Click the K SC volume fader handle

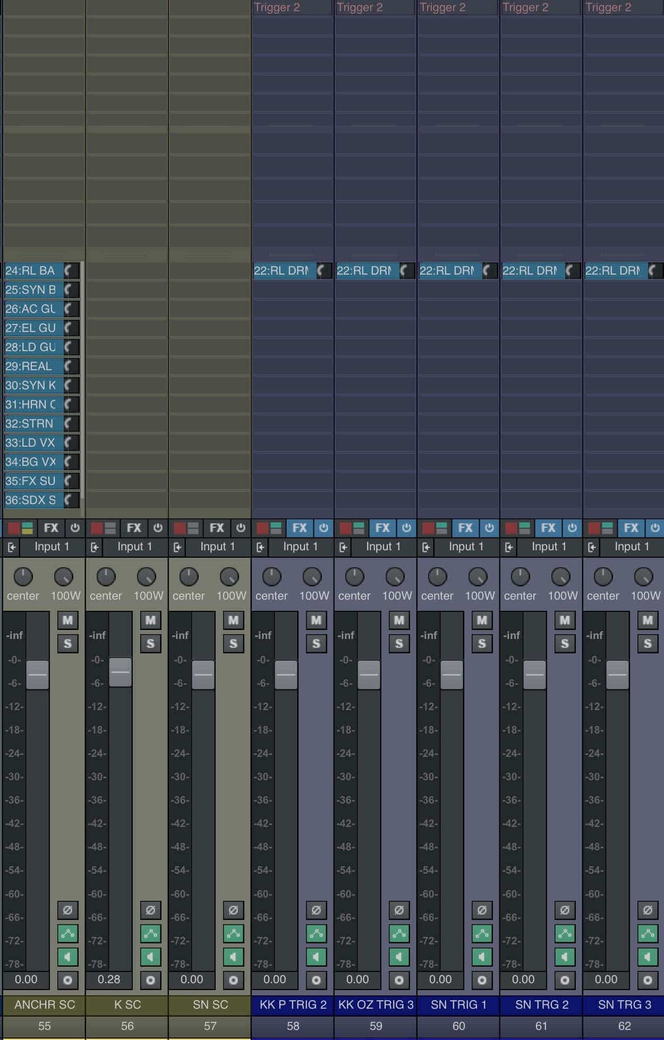[120, 672]
